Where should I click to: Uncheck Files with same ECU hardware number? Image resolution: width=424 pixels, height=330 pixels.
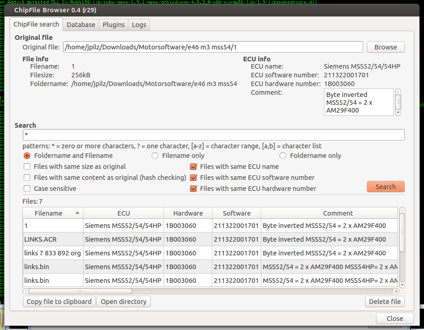253,189
